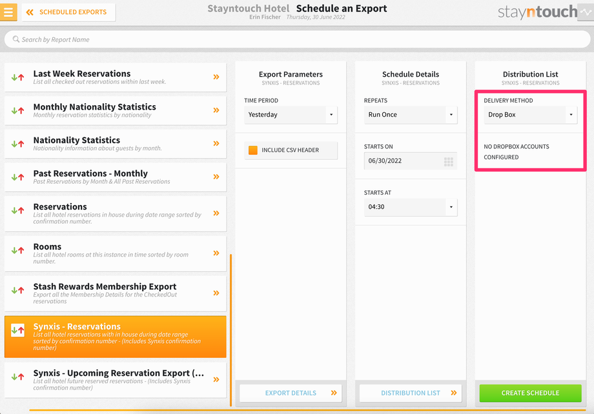
Task: Click the Schedule Details heading
Action: pyautogui.click(x=411, y=75)
